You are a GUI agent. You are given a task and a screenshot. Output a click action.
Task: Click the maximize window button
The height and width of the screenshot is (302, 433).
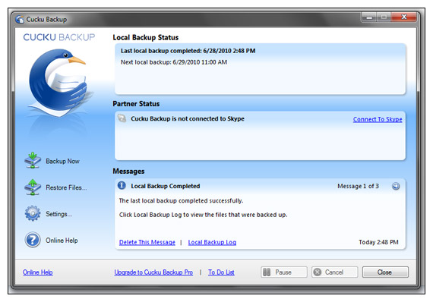(384, 17)
